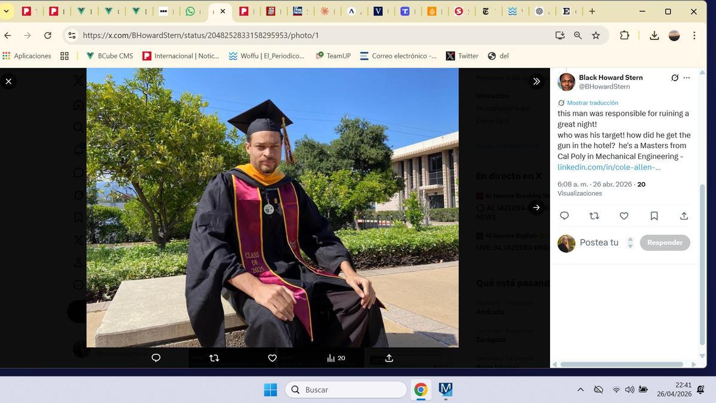
Task: Open the linkedin.com/in/cole-allen link
Action: [x=609, y=167]
